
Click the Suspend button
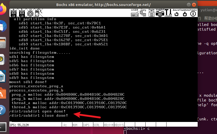[x=185, y=13]
